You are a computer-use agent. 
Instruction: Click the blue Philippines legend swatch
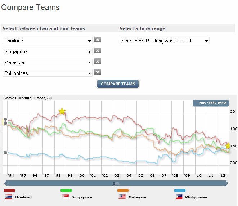coord(180,191)
